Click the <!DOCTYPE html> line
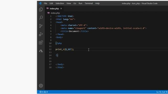This screenshot has width=168, height=94. pos(65,16)
